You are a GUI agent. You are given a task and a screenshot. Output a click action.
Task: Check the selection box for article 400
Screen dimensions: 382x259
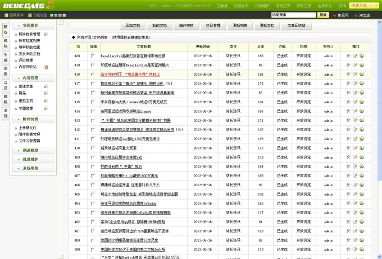pos(93,240)
